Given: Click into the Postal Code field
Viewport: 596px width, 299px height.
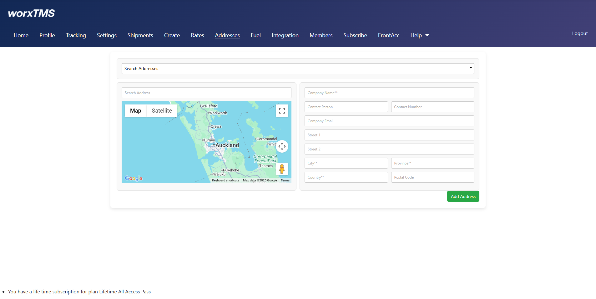Looking at the screenshot, I should (x=432, y=177).
